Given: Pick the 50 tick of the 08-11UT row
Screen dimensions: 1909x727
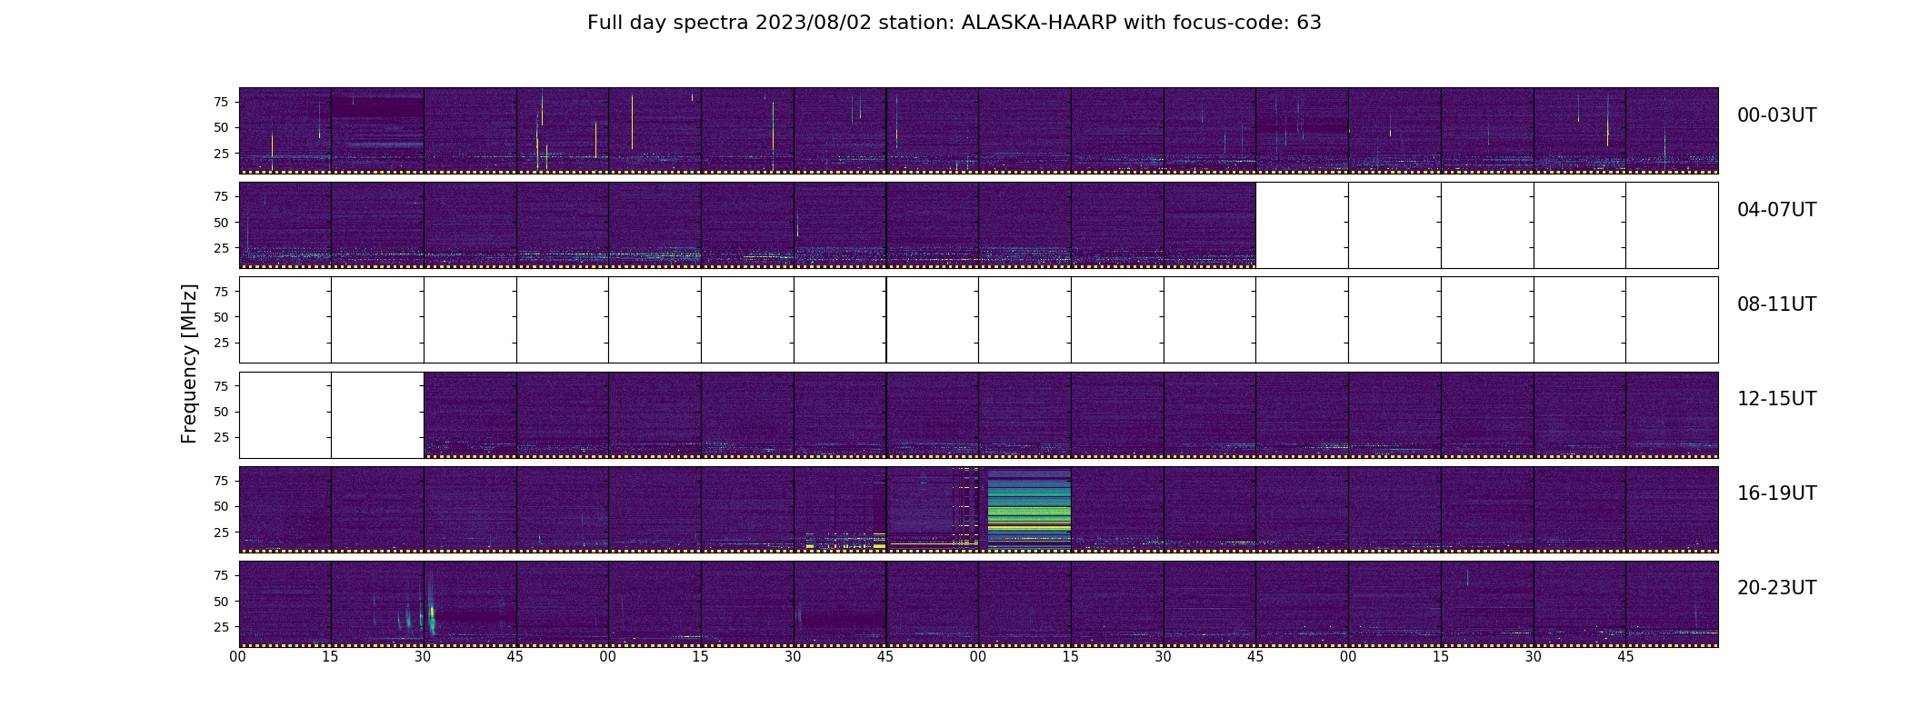Looking at the screenshot, I should coord(221,317).
